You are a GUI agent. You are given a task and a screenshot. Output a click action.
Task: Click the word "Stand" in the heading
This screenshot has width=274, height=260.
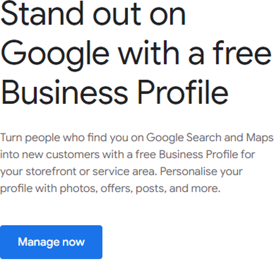click(x=42, y=14)
